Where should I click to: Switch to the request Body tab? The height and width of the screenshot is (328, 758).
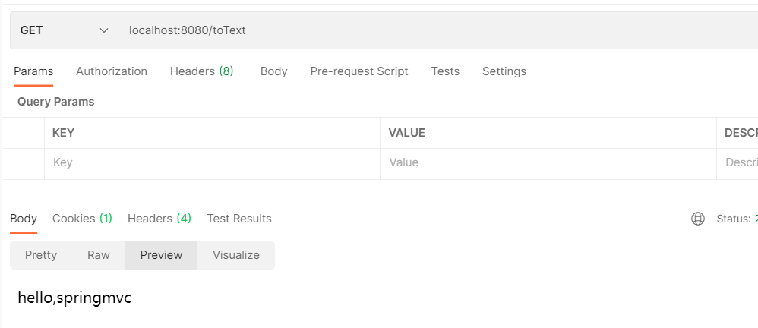coord(273,71)
